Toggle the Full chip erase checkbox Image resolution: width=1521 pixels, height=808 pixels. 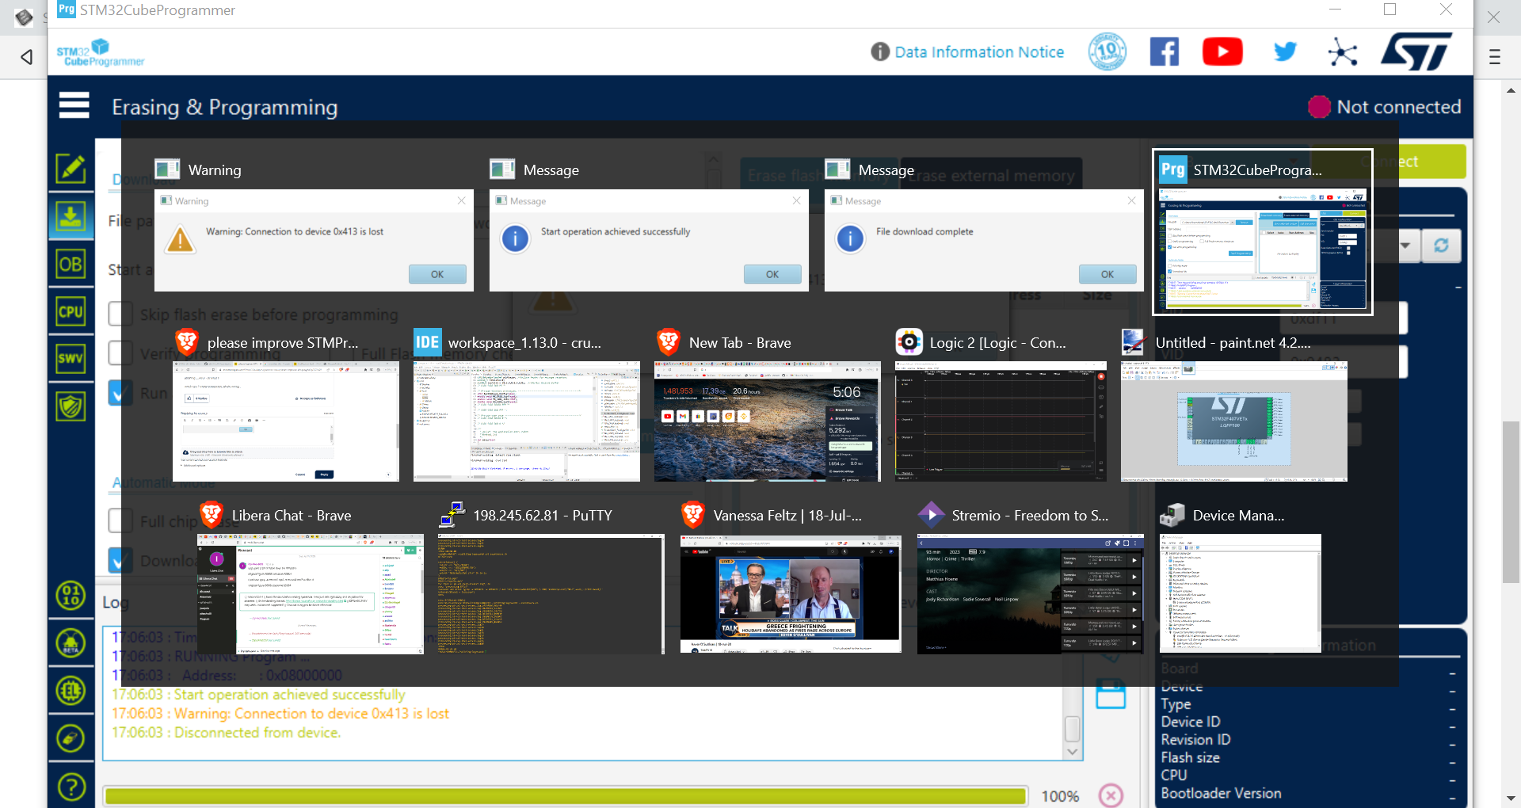[120, 520]
